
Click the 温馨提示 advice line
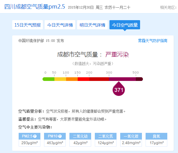click(62, 119)
